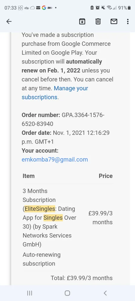The image size is (135, 301).
Task: Tap the order number GPA.3364-1576 text
Action: point(83,115)
